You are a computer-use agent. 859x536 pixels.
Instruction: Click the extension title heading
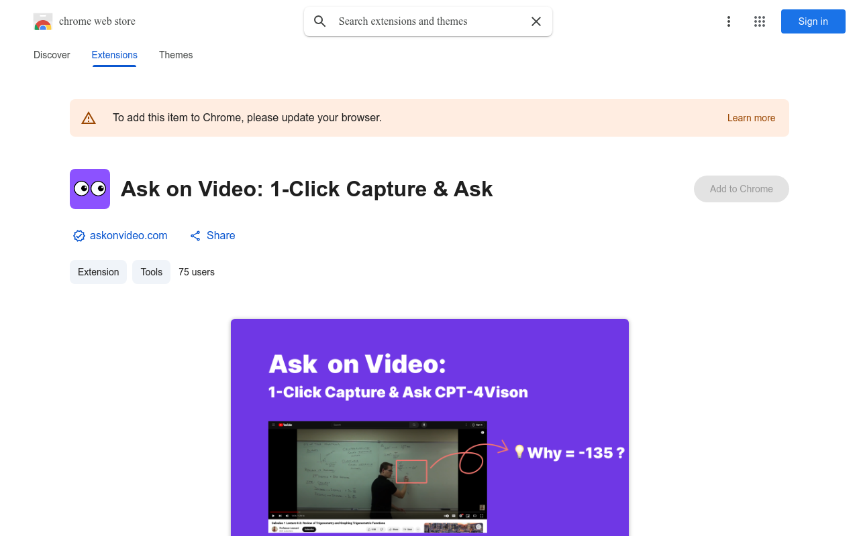click(307, 189)
